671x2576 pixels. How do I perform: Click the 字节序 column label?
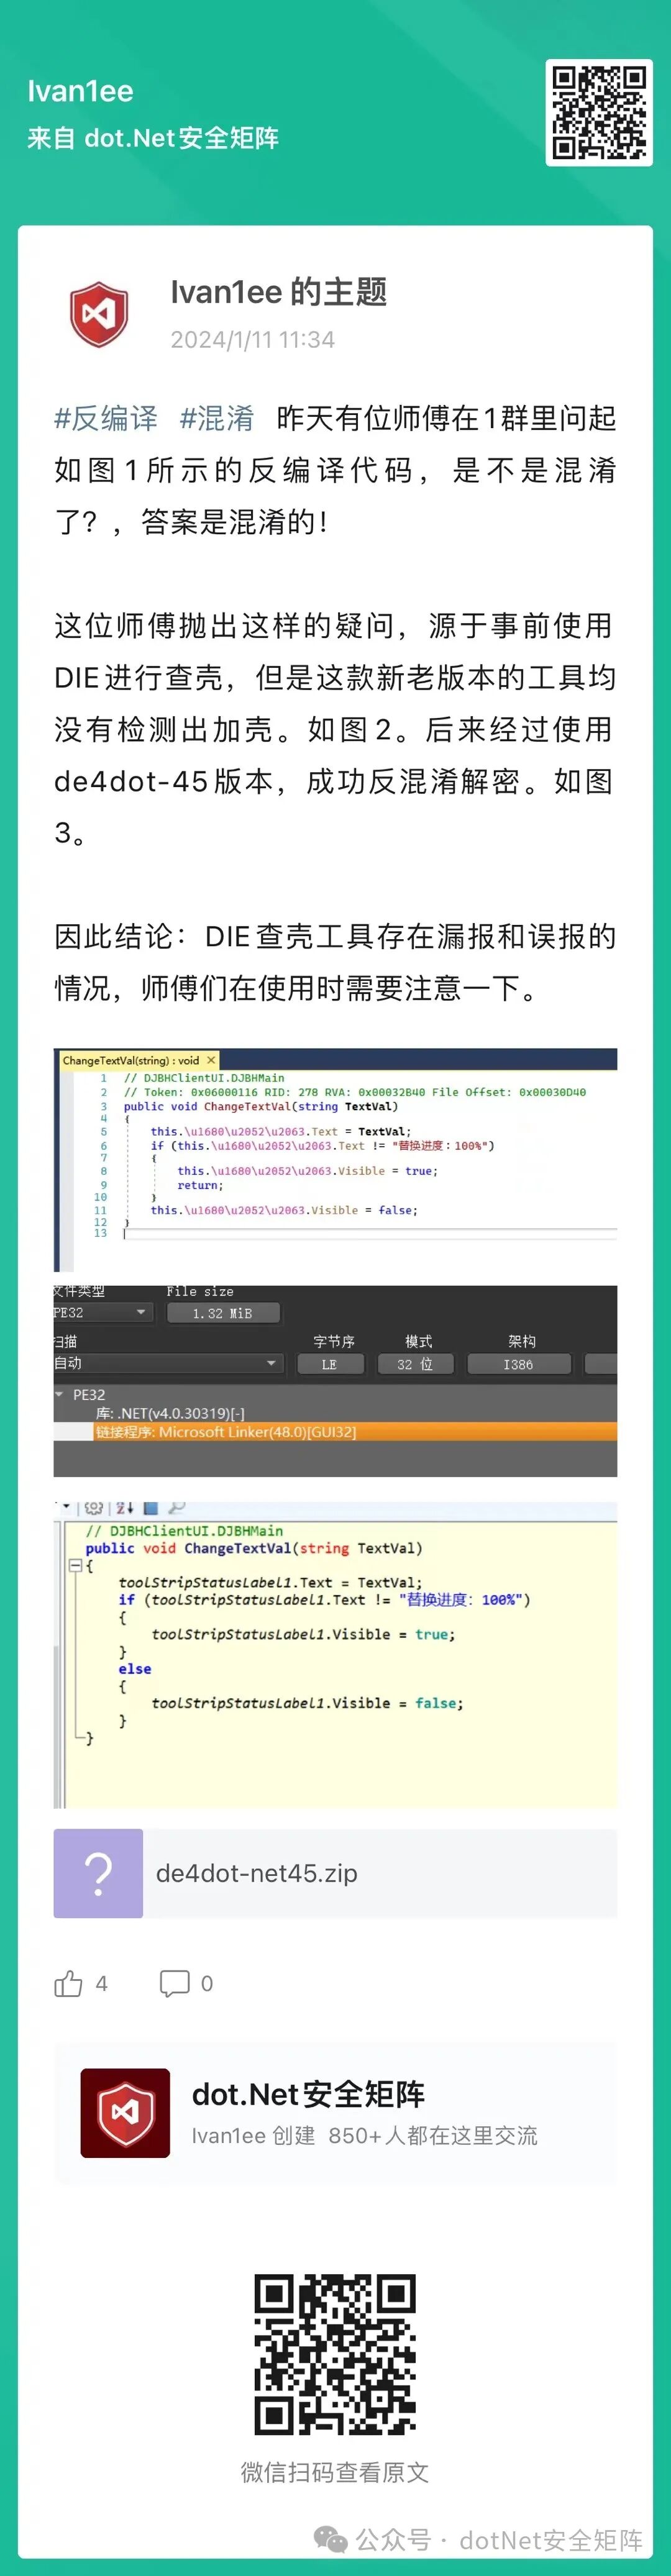coord(333,1342)
